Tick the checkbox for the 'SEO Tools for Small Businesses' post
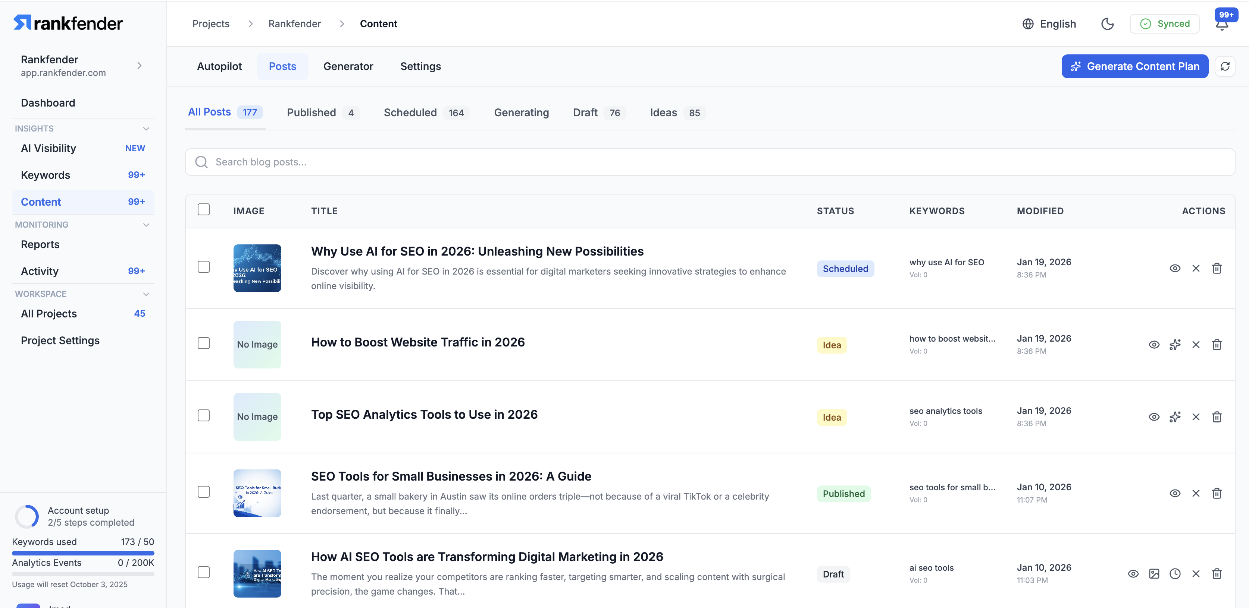1249x608 pixels. pyautogui.click(x=204, y=491)
